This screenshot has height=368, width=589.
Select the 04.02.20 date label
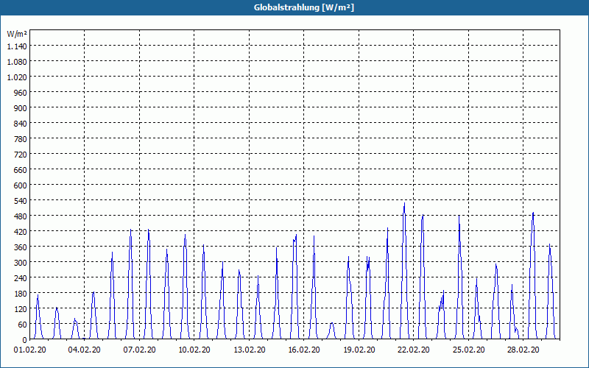[x=84, y=350]
